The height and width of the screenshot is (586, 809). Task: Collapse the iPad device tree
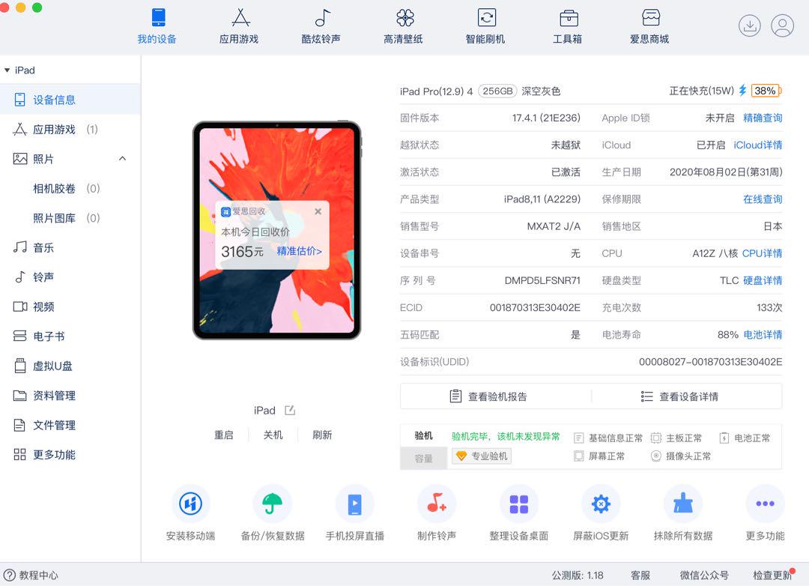(7, 70)
